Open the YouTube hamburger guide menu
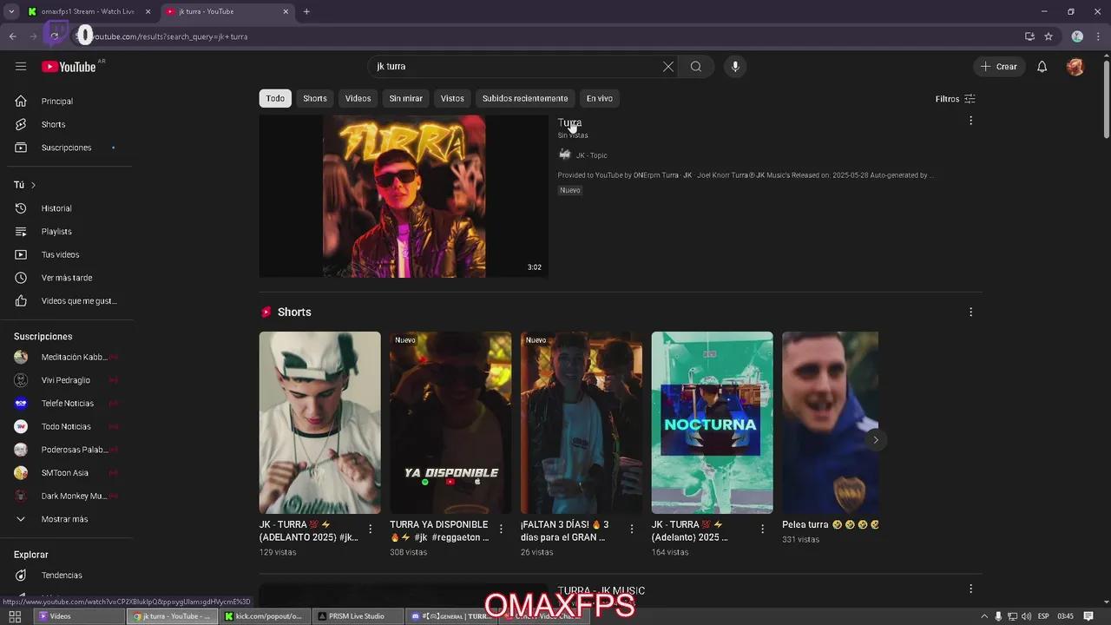Screen dimensions: 1111x625 click(x=21, y=67)
